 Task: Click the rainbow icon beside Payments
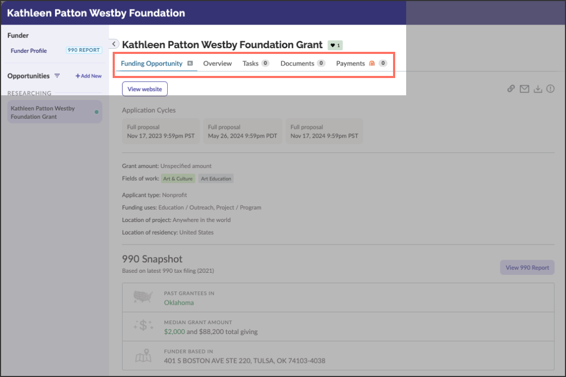[371, 63]
